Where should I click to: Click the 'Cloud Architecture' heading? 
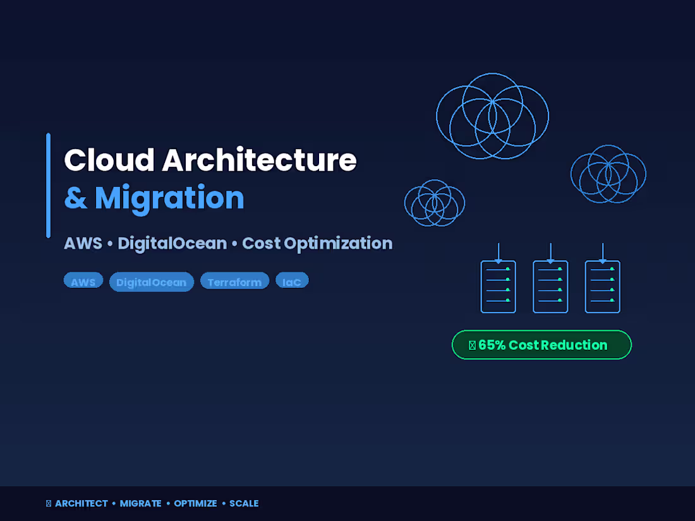210,160
